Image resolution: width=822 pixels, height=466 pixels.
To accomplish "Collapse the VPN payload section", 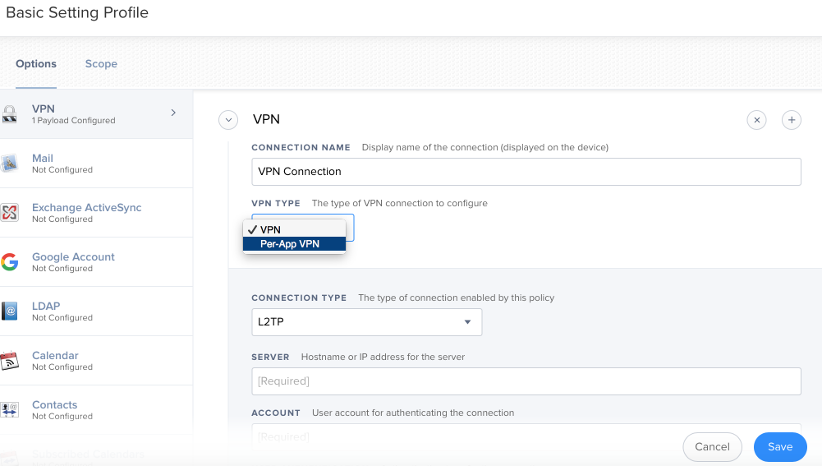I will pos(228,120).
